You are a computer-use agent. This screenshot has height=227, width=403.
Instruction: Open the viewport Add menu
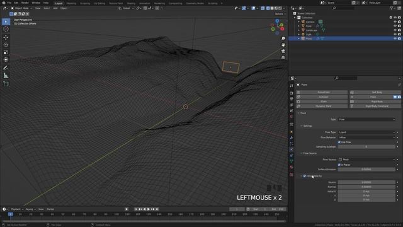55,8
